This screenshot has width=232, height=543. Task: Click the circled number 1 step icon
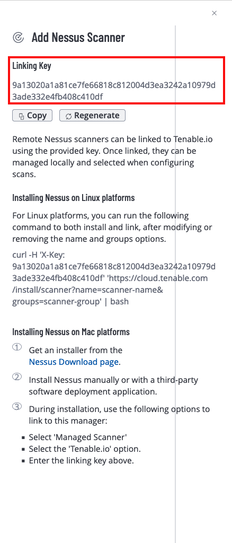17,347
